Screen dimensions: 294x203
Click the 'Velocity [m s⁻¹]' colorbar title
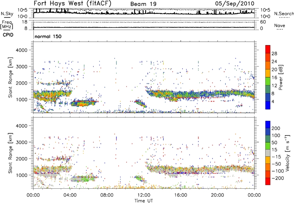point(287,153)
